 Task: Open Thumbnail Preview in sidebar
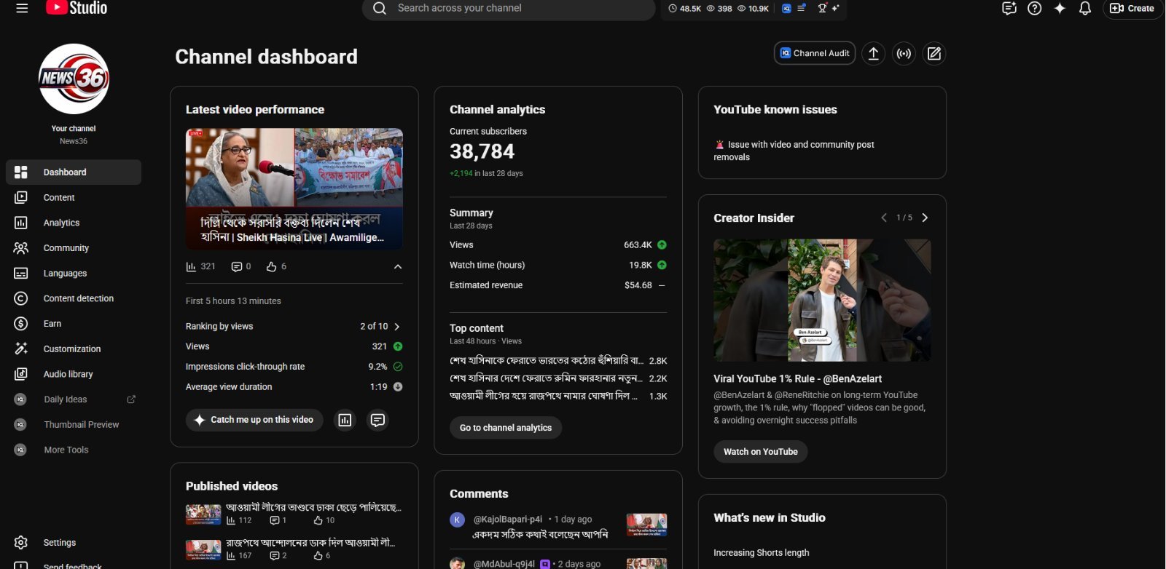coord(74,425)
